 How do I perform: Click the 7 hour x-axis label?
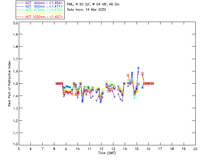coord(42,149)
